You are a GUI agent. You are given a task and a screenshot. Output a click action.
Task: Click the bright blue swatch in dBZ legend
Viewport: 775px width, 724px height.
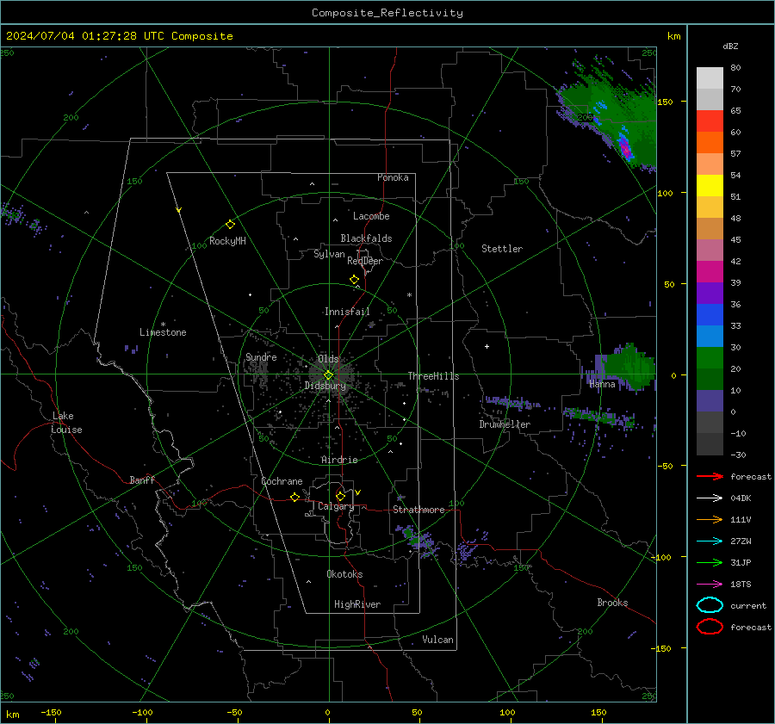pos(710,314)
